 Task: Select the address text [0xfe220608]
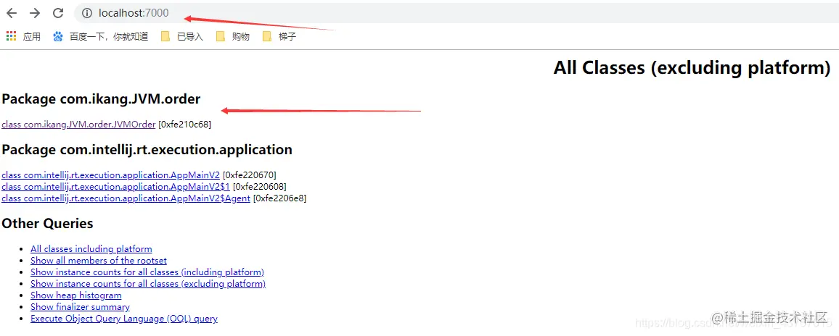260,186
